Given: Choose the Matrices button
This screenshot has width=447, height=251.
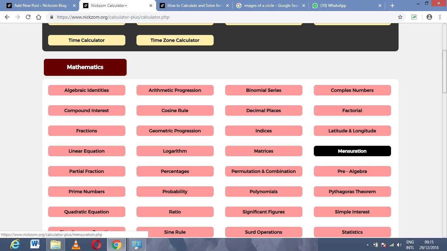Looking at the screenshot, I should click(x=263, y=151).
